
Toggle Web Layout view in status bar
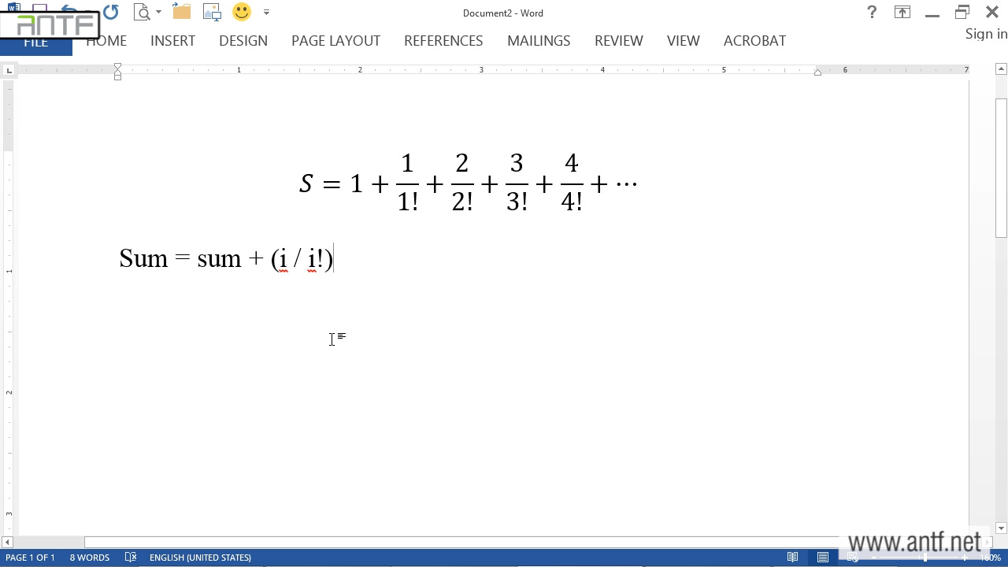tap(853, 558)
